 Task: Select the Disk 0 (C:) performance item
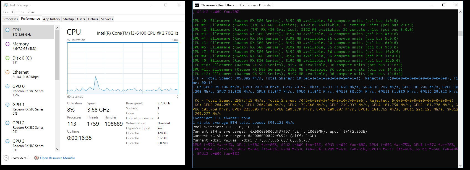29,60
